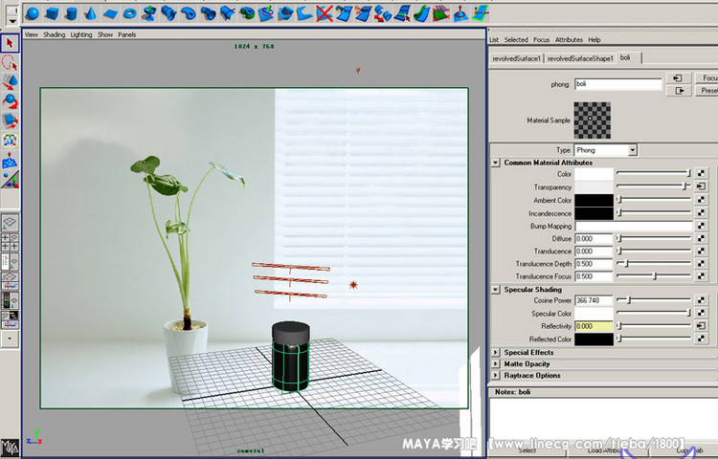Open the Transparency input connection icon
The height and width of the screenshot is (459, 718).
click(x=701, y=186)
